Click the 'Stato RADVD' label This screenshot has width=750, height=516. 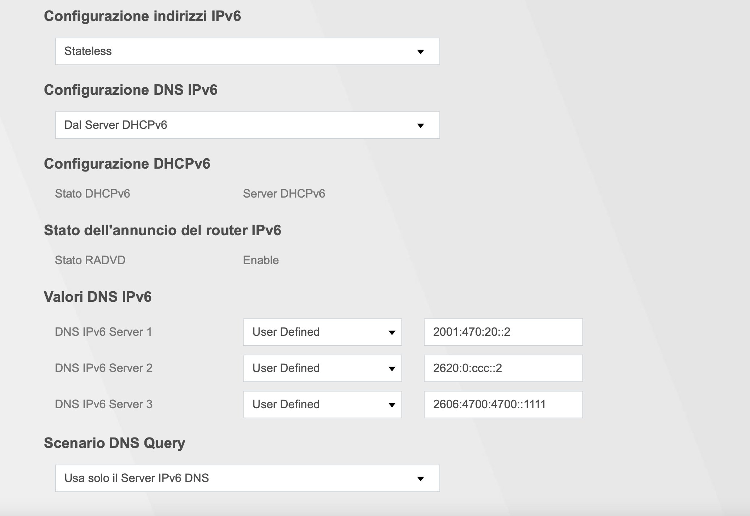pos(90,260)
